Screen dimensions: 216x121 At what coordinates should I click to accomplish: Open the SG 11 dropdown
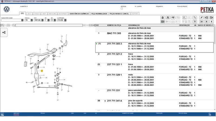55,20
